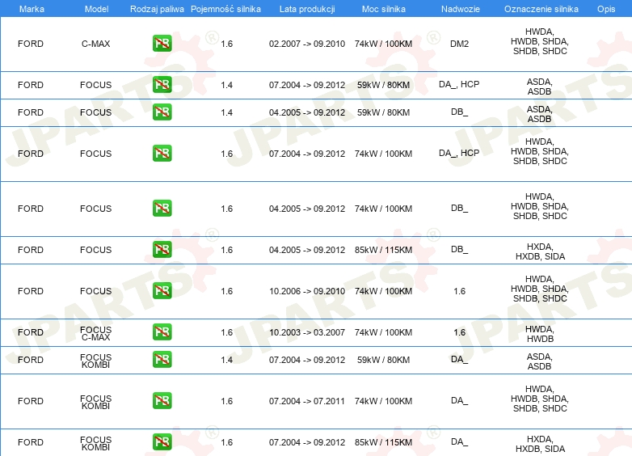Select the Lata produkcji column header

coord(306,8)
